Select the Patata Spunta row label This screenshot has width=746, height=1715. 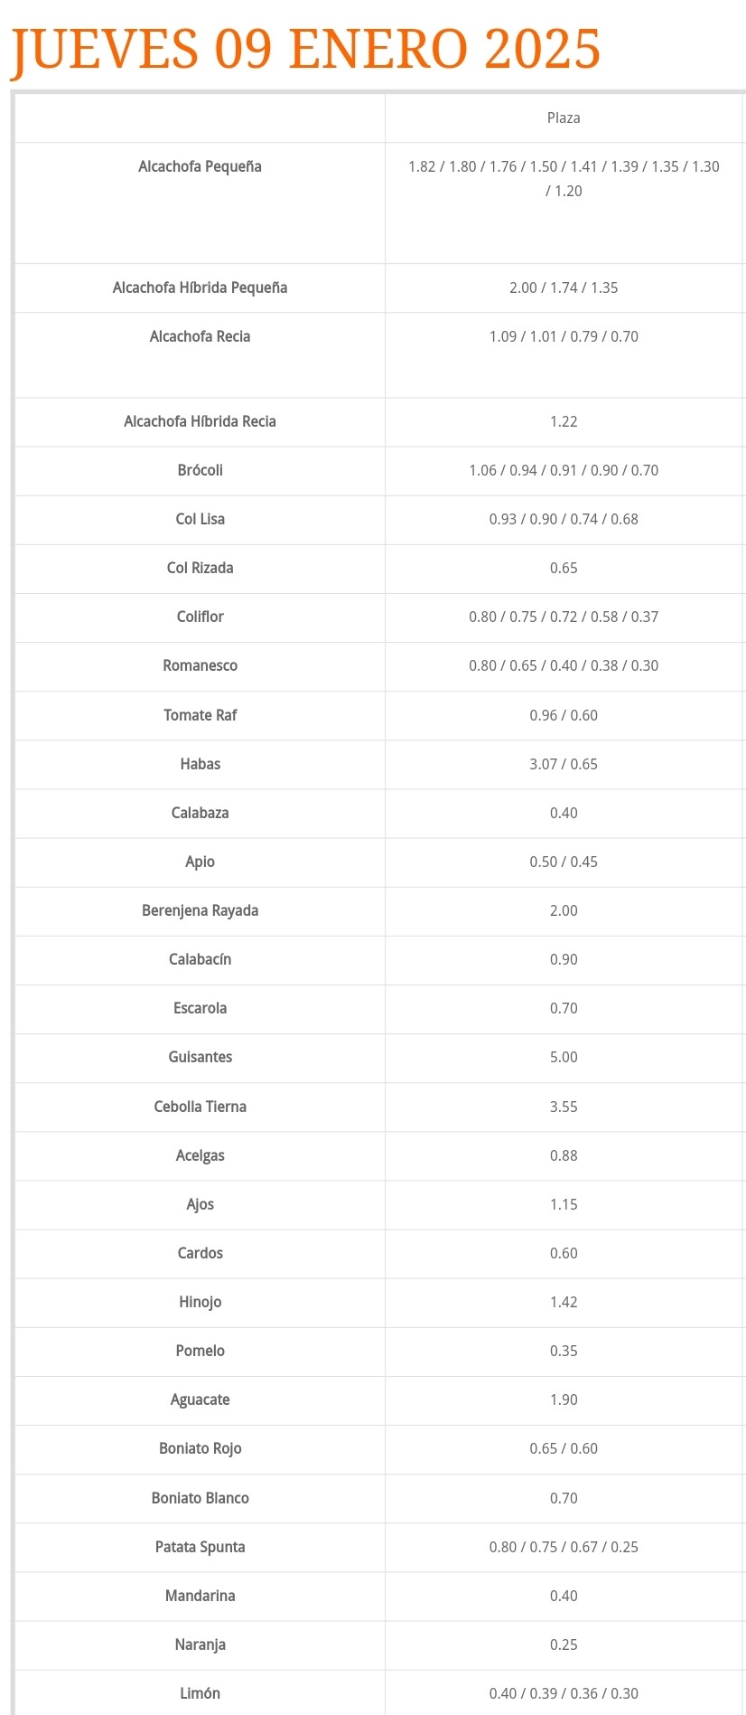pyautogui.click(x=200, y=1548)
